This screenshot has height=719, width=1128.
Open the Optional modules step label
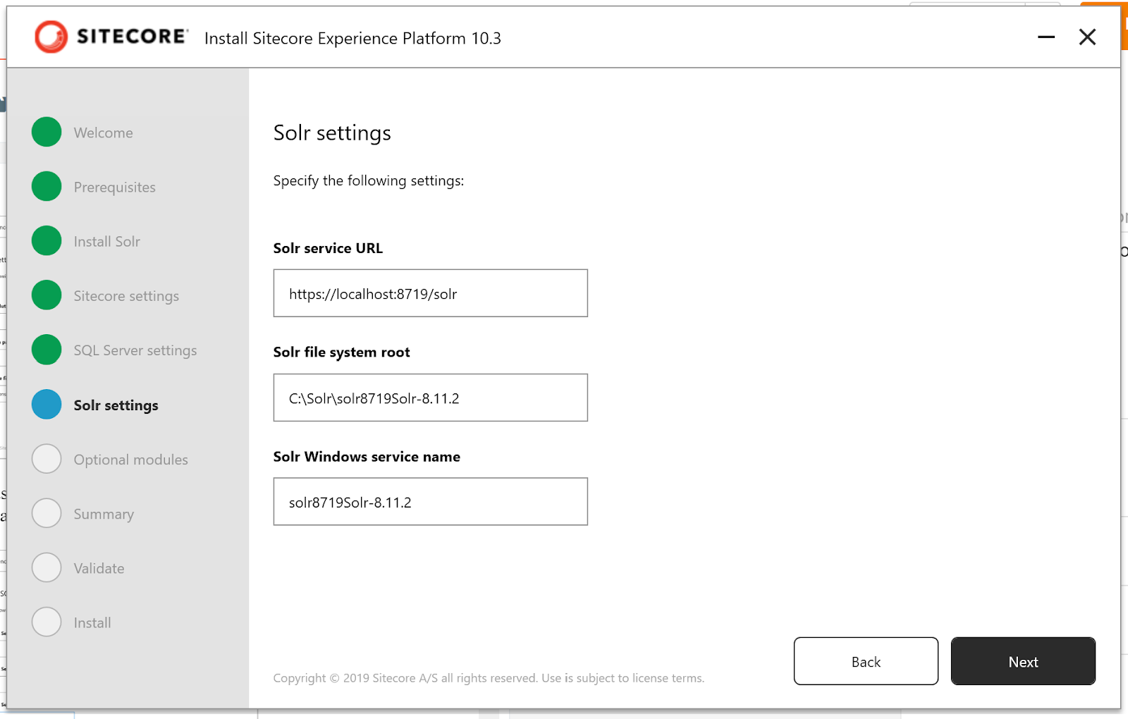[x=130, y=460]
